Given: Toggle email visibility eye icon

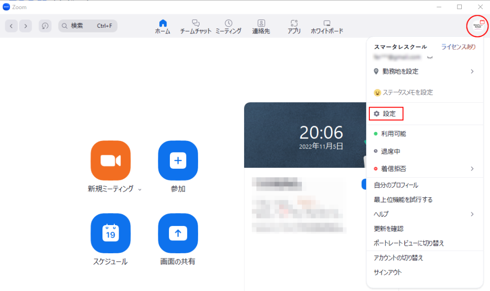Looking at the screenshot, I should click(x=429, y=57).
